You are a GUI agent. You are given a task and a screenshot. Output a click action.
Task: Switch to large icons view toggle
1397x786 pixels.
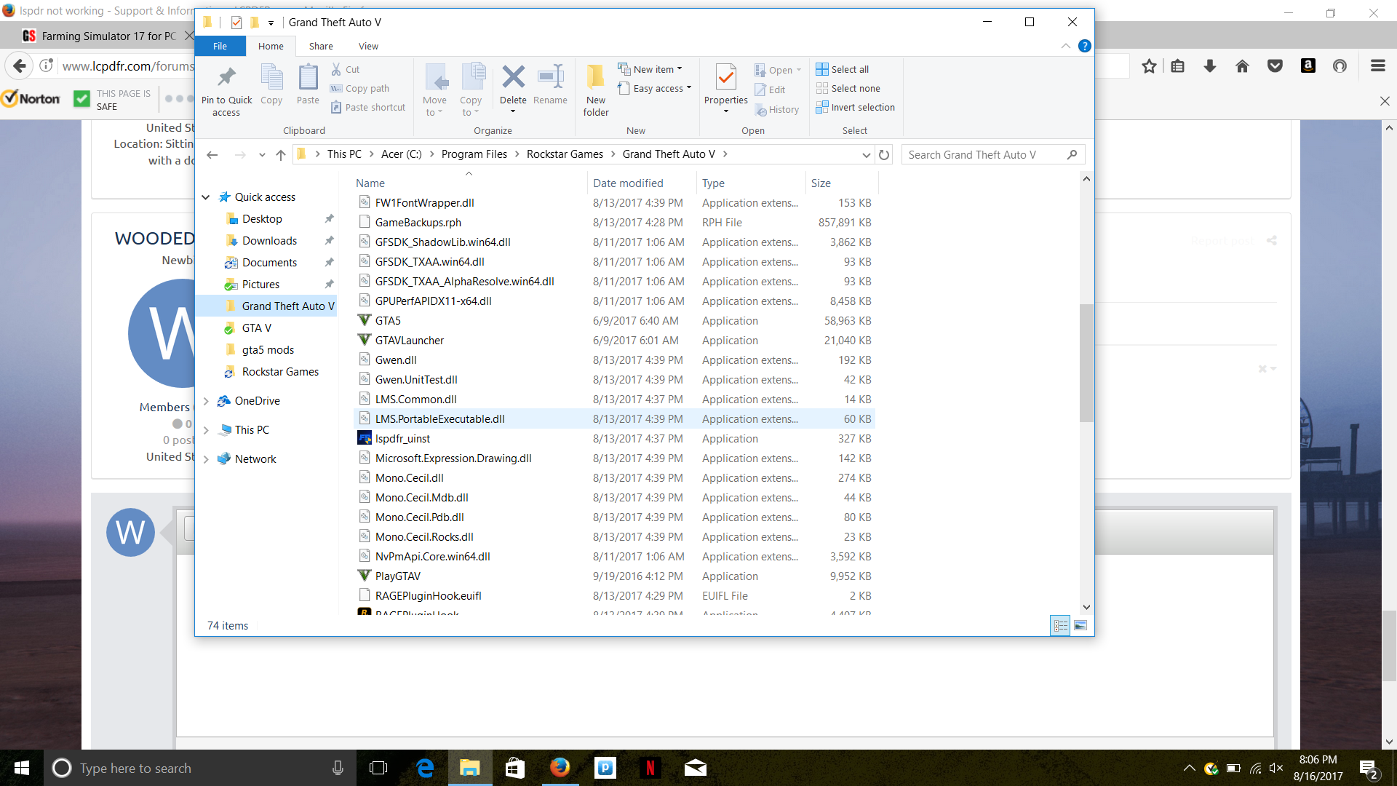tap(1080, 625)
